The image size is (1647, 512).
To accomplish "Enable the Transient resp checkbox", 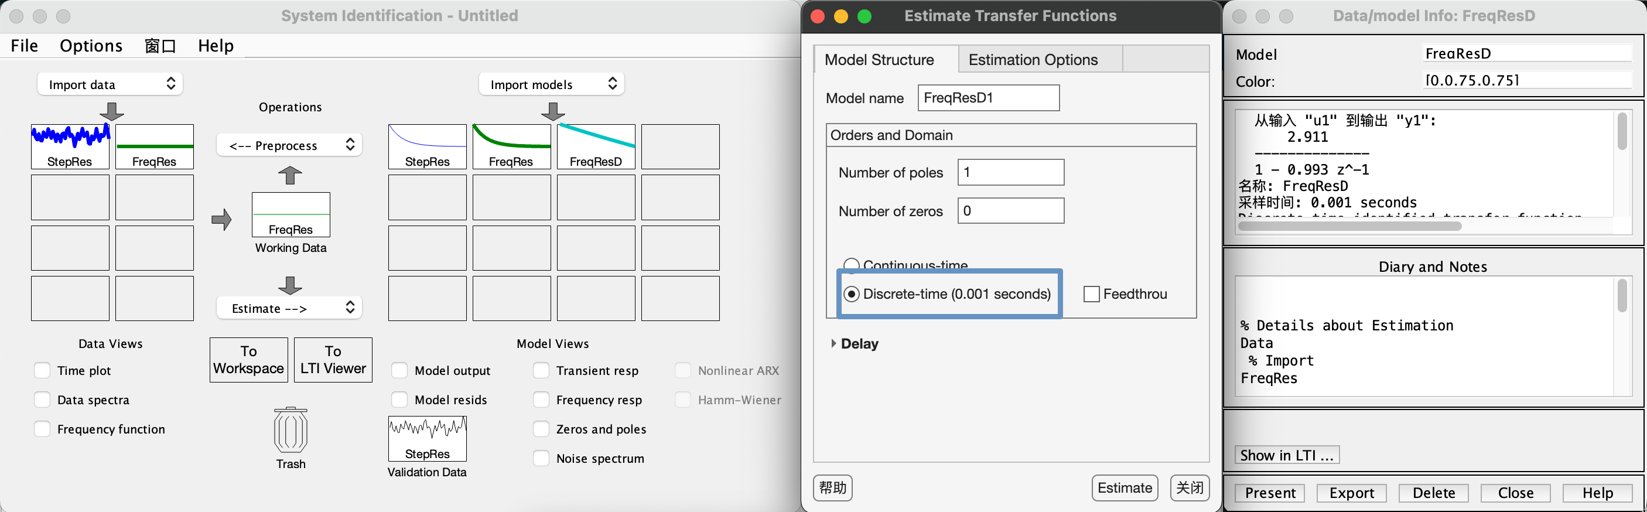I will 541,371.
